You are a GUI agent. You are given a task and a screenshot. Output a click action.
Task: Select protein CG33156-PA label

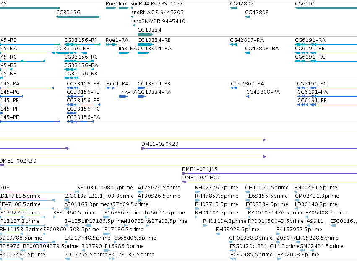click(x=83, y=118)
